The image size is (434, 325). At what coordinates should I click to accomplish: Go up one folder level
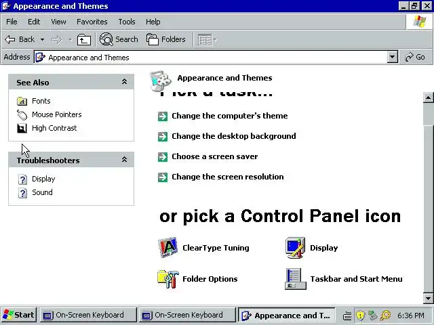pyautogui.click(x=84, y=40)
